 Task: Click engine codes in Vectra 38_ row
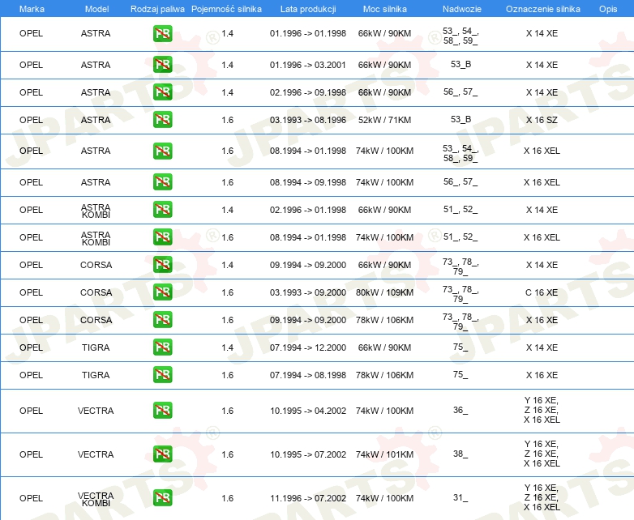point(542,454)
